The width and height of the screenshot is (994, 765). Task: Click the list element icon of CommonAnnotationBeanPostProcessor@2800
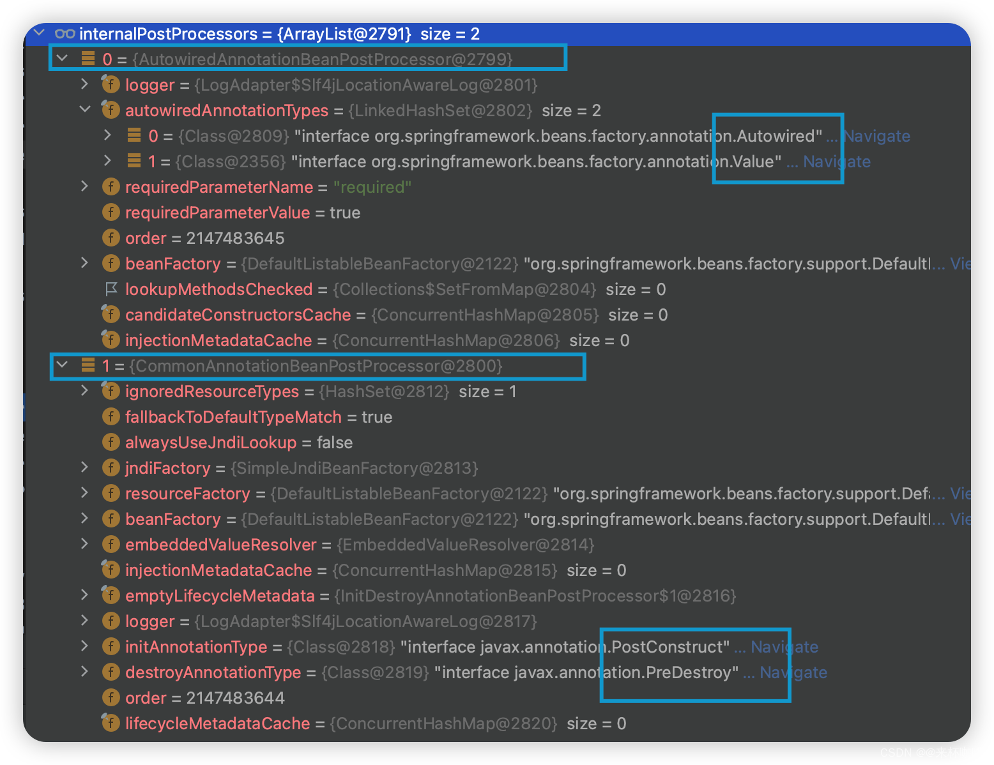click(88, 365)
